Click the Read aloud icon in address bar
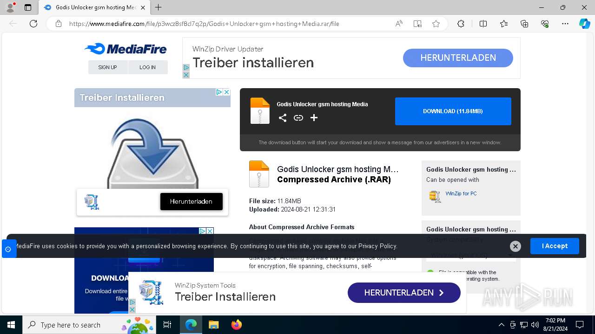The width and height of the screenshot is (595, 334). pyautogui.click(x=399, y=24)
